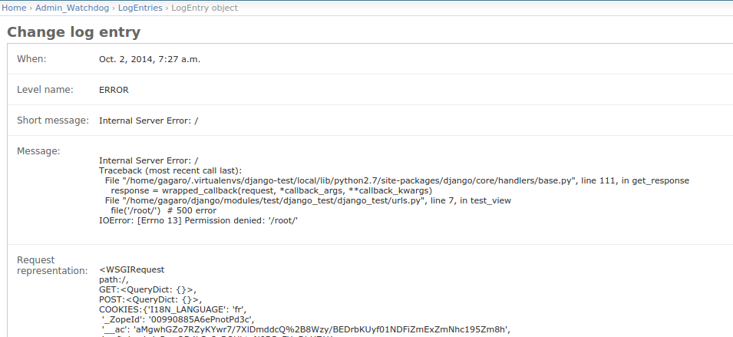Select the '<WSGIRequest' line
733x337 pixels.
132,269
